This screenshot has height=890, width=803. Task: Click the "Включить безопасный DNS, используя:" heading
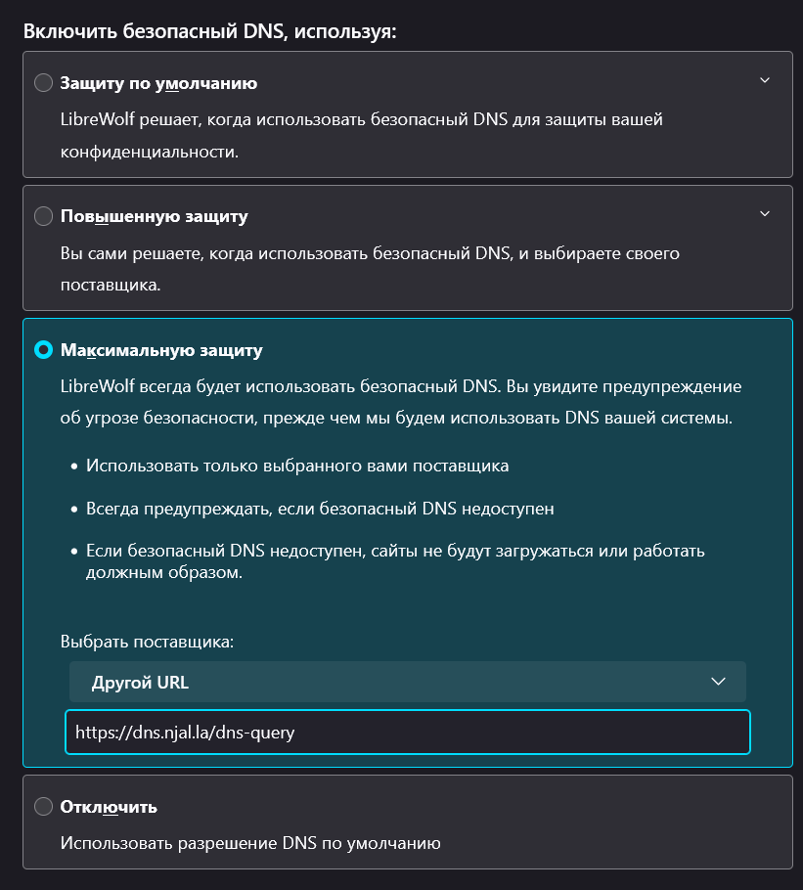click(209, 30)
